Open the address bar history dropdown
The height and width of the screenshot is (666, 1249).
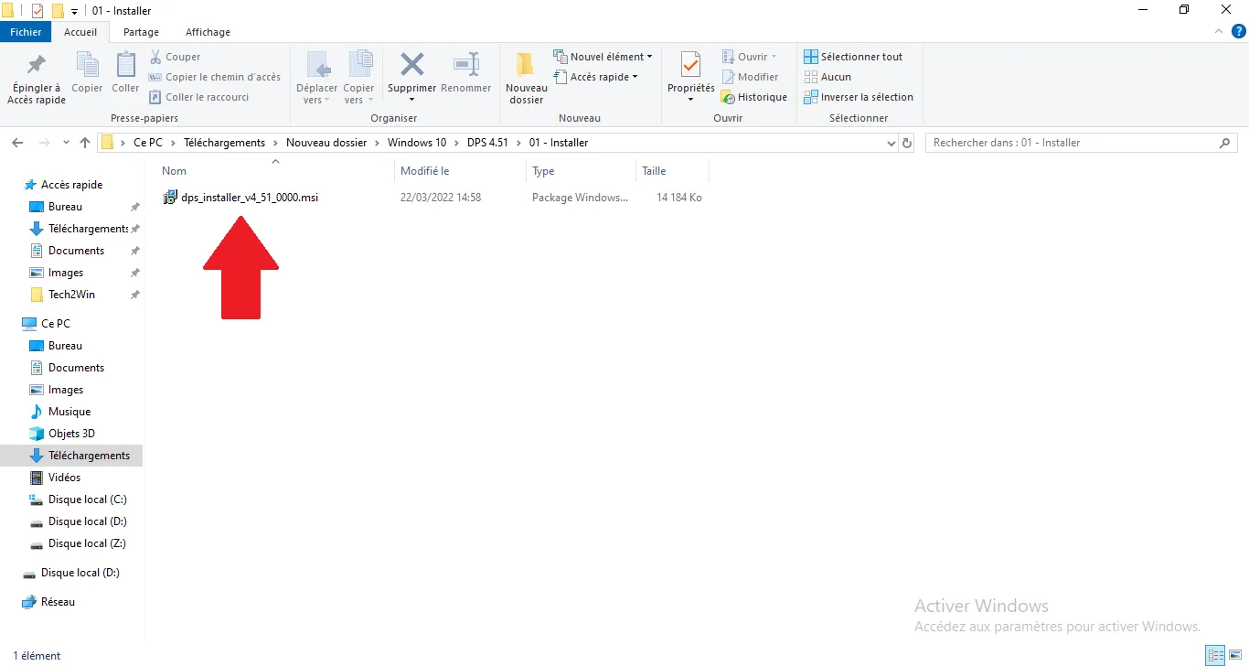tap(892, 143)
